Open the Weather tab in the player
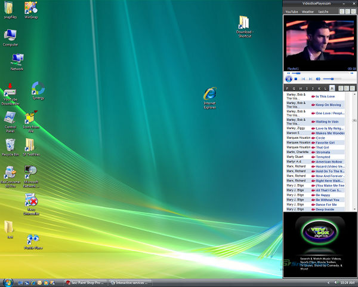Viewport: 358px width, 287px height. 307,12
